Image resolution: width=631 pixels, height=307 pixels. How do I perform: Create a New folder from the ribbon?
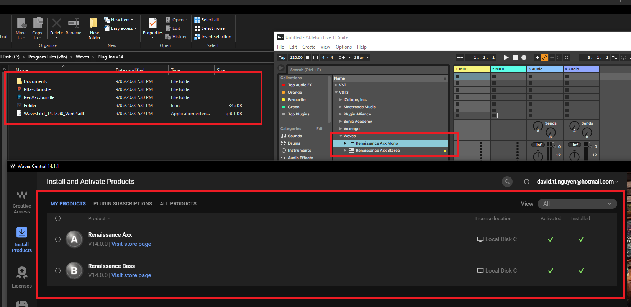coord(94,29)
